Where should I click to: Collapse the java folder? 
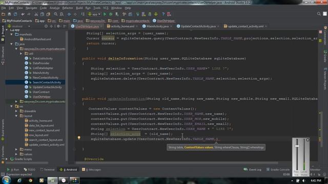[x=11, y=44]
